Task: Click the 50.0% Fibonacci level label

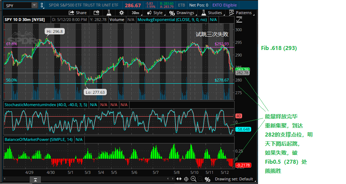Action: pos(12,80)
